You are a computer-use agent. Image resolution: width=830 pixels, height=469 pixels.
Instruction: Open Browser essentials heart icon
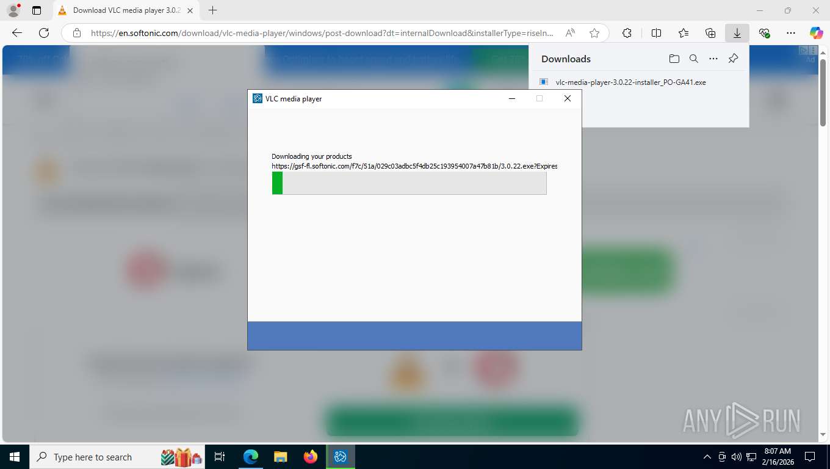(764, 33)
